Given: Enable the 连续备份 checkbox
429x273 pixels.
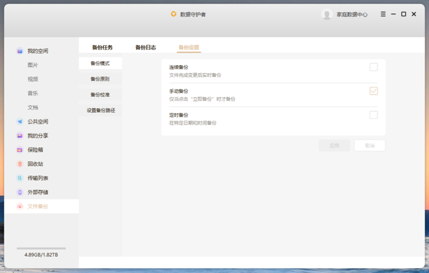Looking at the screenshot, I should coord(373,67).
